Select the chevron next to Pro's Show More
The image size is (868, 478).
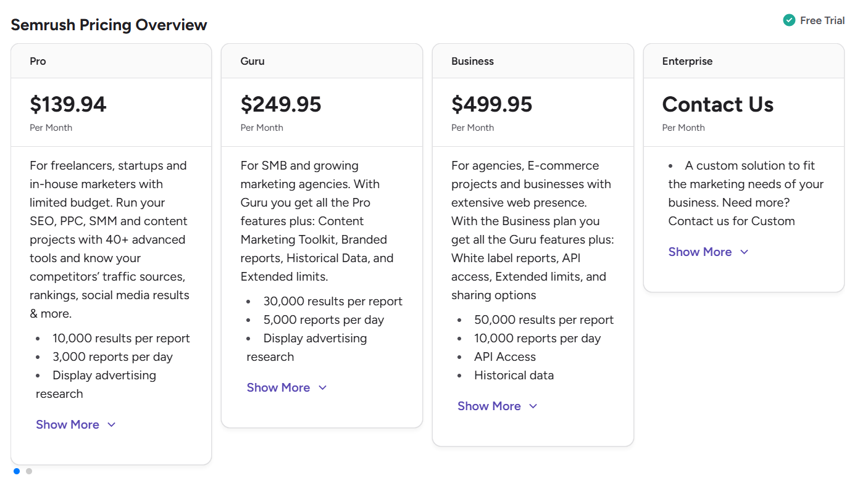[x=112, y=424]
